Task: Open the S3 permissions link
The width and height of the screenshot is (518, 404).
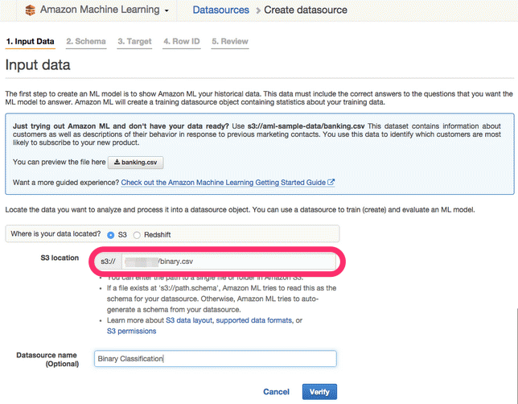Action: pos(131,332)
